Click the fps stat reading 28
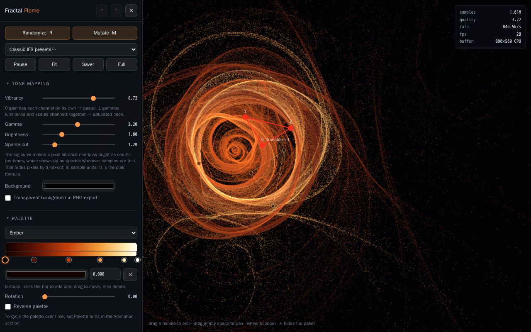Viewport: 531px width, 332px height. (x=519, y=34)
